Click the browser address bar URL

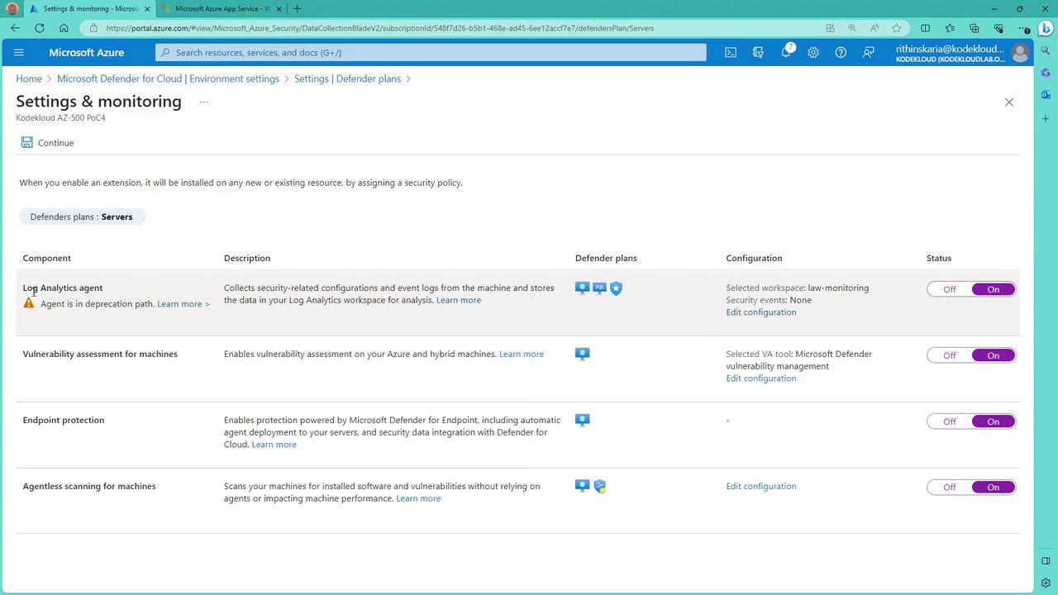pyautogui.click(x=380, y=28)
